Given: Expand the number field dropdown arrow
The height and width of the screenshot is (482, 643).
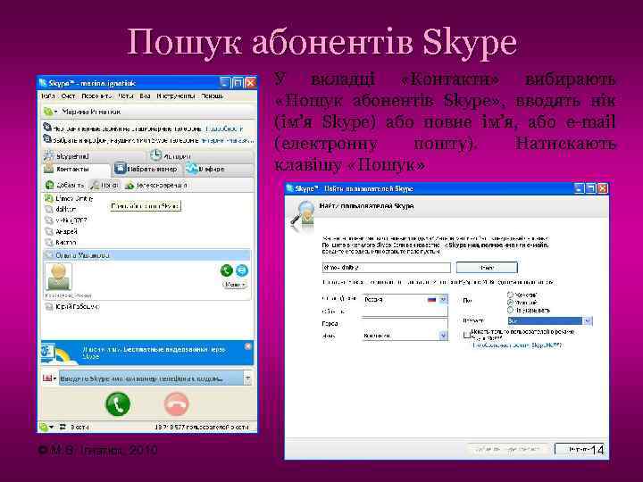Looking at the screenshot, I should point(247,378).
